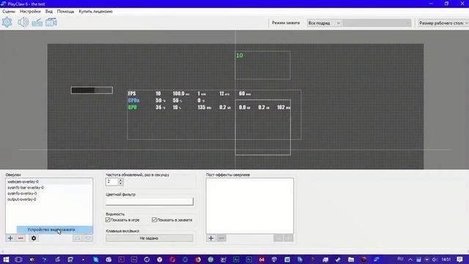469x264 pixels.
Task: Open Купить лицензию menu item
Action: pos(96,12)
